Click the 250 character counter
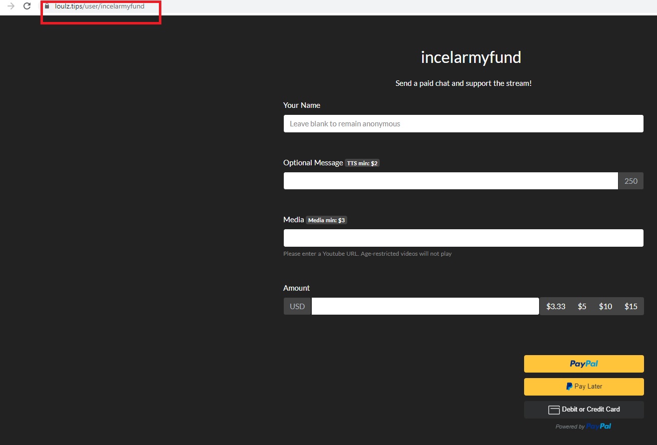This screenshot has width=657, height=445. tap(631, 181)
